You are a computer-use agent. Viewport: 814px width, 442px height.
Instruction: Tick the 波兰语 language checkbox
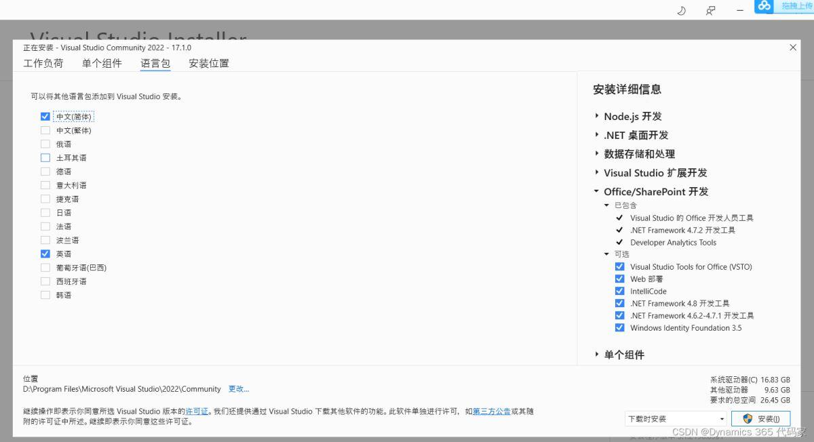[45, 240]
